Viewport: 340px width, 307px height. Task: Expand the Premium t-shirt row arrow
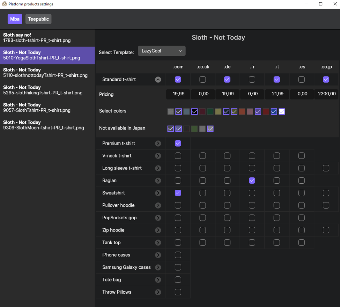pos(158,144)
